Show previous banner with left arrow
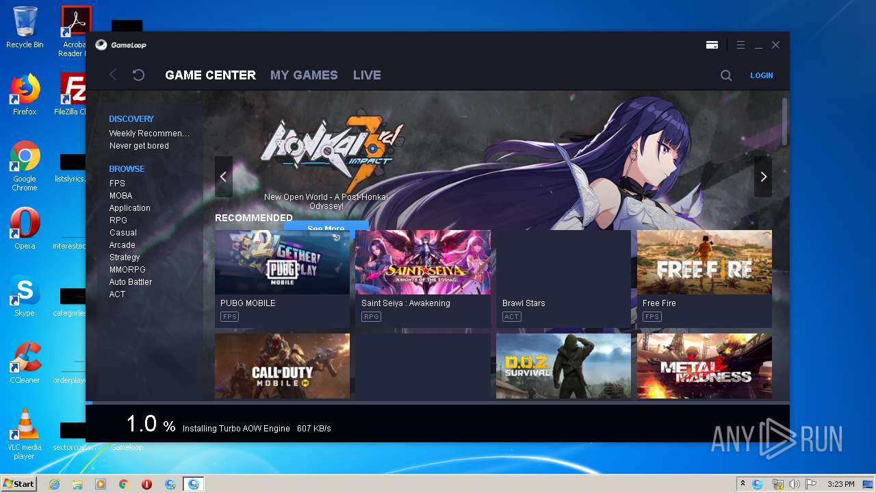This screenshot has width=876, height=493. point(223,177)
